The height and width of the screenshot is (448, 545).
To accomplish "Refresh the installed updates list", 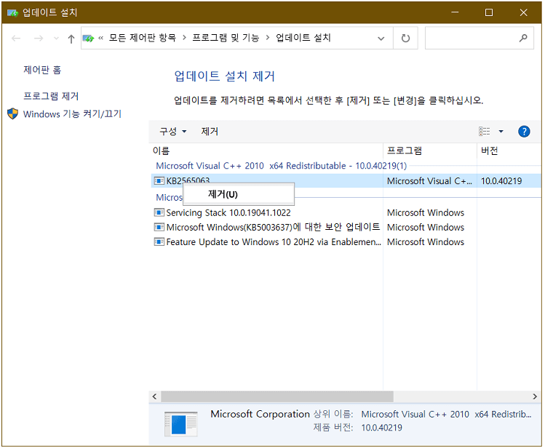I will (x=405, y=39).
